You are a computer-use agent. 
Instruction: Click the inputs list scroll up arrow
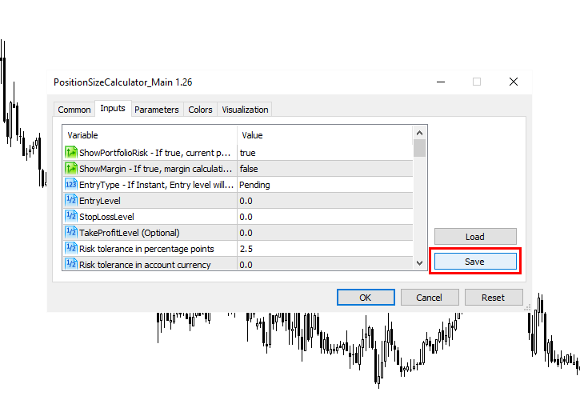coord(419,133)
